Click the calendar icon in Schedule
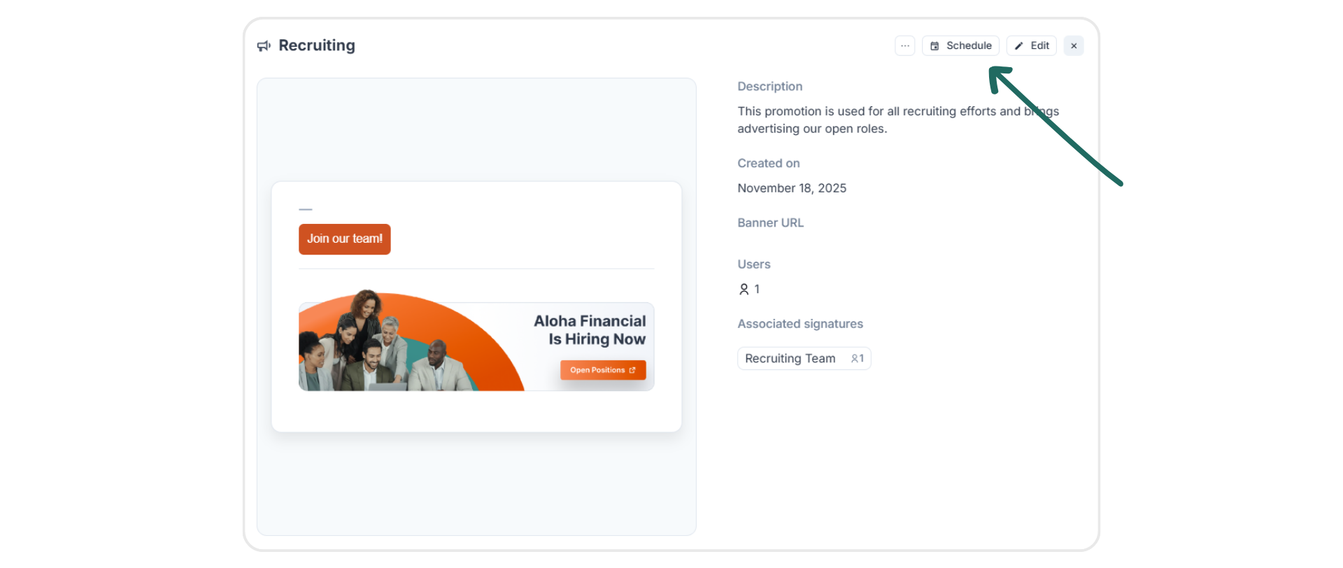This screenshot has width=1343, height=568. coord(935,45)
